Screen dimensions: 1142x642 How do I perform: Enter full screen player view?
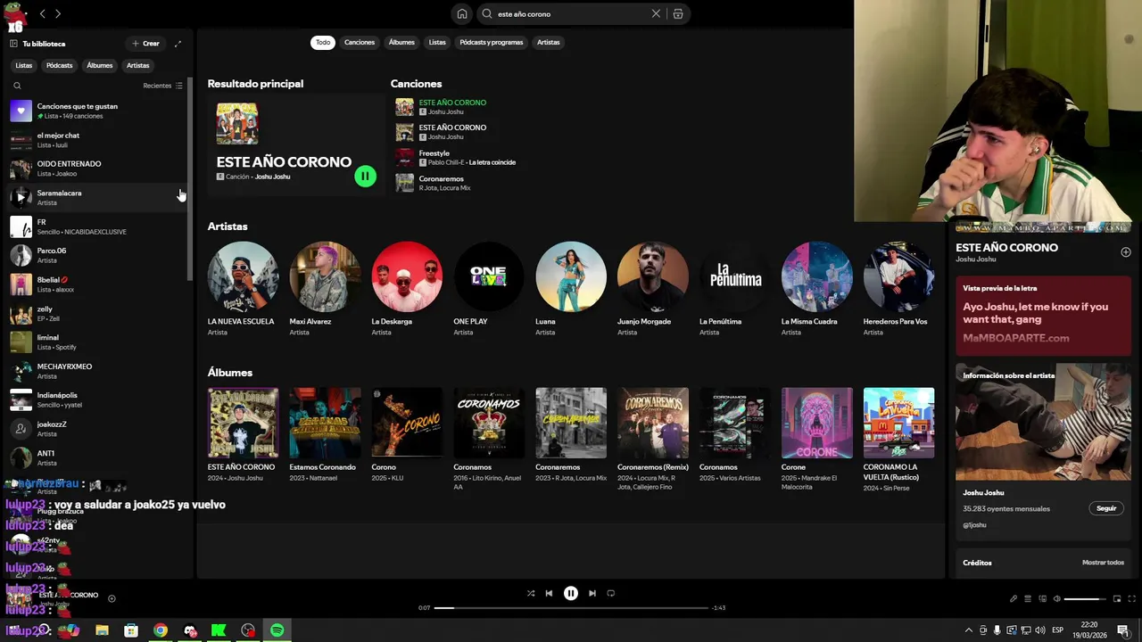tap(1132, 598)
